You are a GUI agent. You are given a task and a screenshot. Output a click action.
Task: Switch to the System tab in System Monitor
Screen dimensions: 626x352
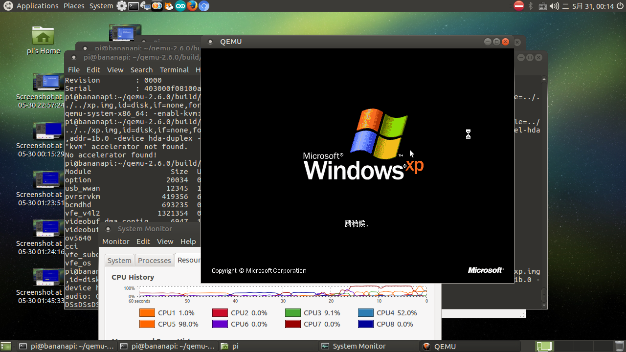(119, 261)
